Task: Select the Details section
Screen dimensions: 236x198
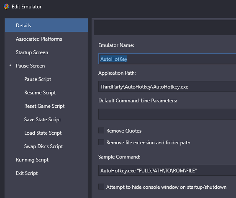Action: click(x=46, y=25)
